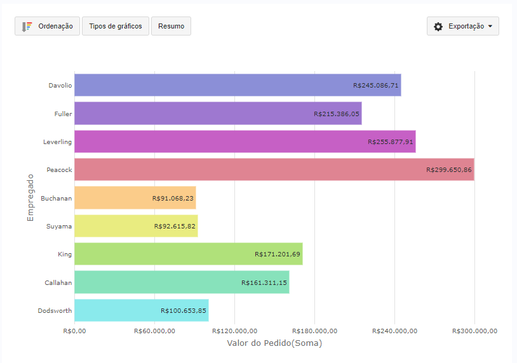Select the yellow Suyama bar
This screenshot has width=517, height=363.
(136, 226)
